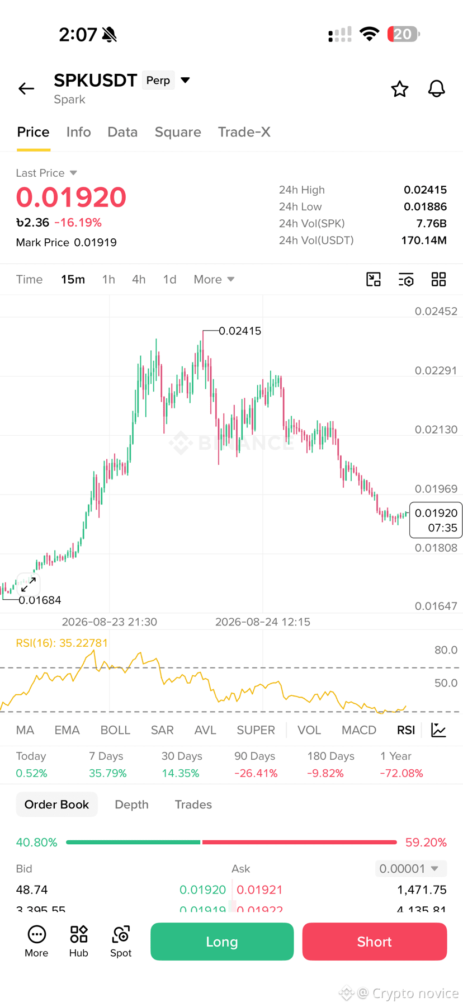Toggle the MACD indicator
This screenshot has height=1007, width=463.
pyautogui.click(x=359, y=730)
